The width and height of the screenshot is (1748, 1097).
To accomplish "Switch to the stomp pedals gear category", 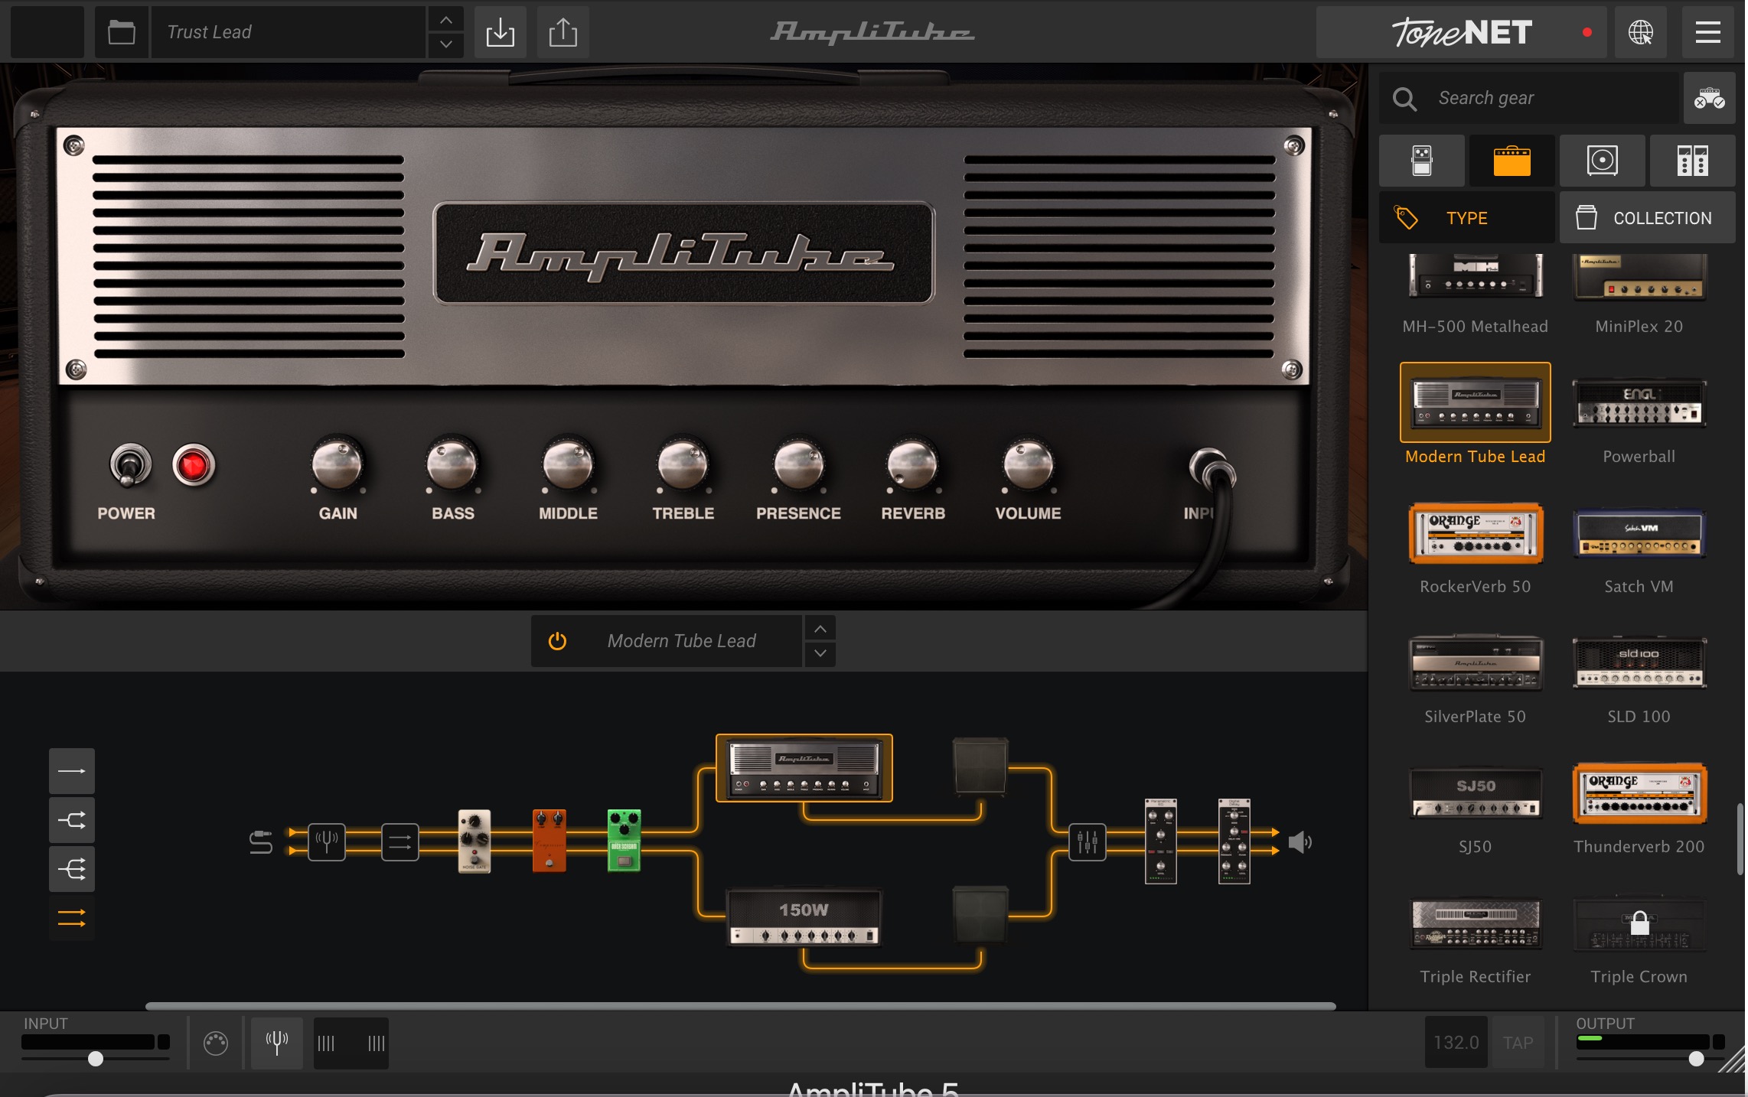I will click(x=1422, y=161).
